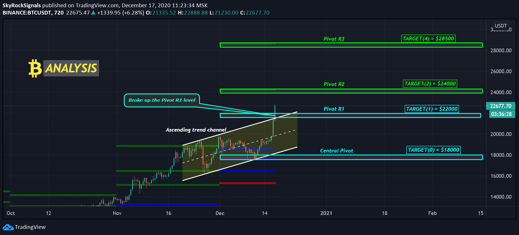Click the Central Pivot label
The image size is (519, 235).
[x=336, y=151]
